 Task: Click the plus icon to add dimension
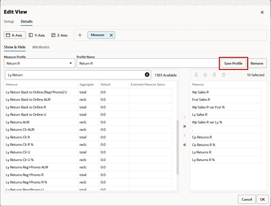pos(80,35)
